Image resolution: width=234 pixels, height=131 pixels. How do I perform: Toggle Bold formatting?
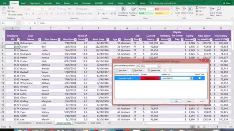[26, 13]
